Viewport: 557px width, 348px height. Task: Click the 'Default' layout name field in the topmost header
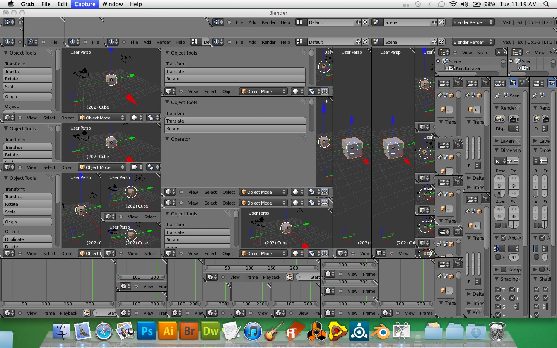click(330, 22)
